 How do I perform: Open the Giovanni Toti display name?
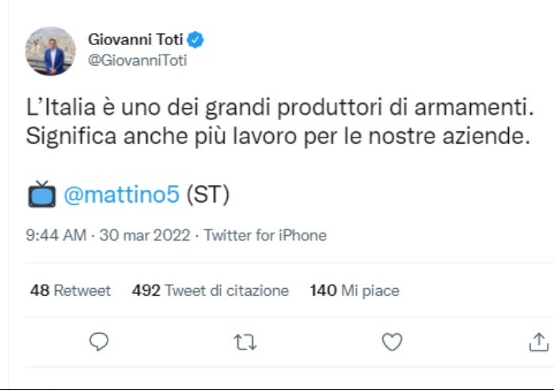tap(135, 40)
